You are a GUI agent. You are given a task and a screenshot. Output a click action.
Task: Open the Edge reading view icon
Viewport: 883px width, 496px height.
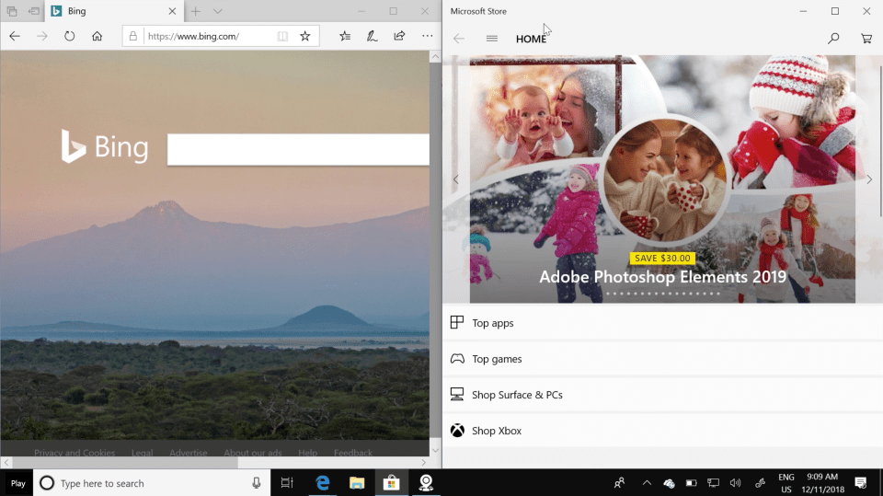pyautogui.click(x=282, y=36)
